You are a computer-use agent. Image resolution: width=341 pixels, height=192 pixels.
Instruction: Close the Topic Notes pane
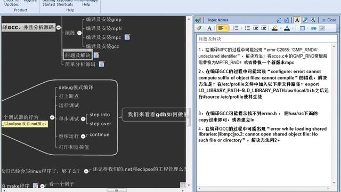pos(329,20)
